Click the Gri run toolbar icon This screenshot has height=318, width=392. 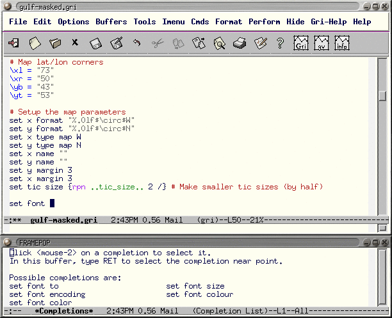[x=301, y=43]
